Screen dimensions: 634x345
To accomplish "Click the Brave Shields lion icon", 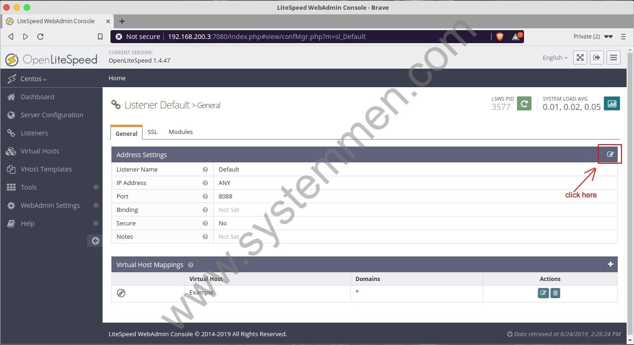I will (x=500, y=37).
